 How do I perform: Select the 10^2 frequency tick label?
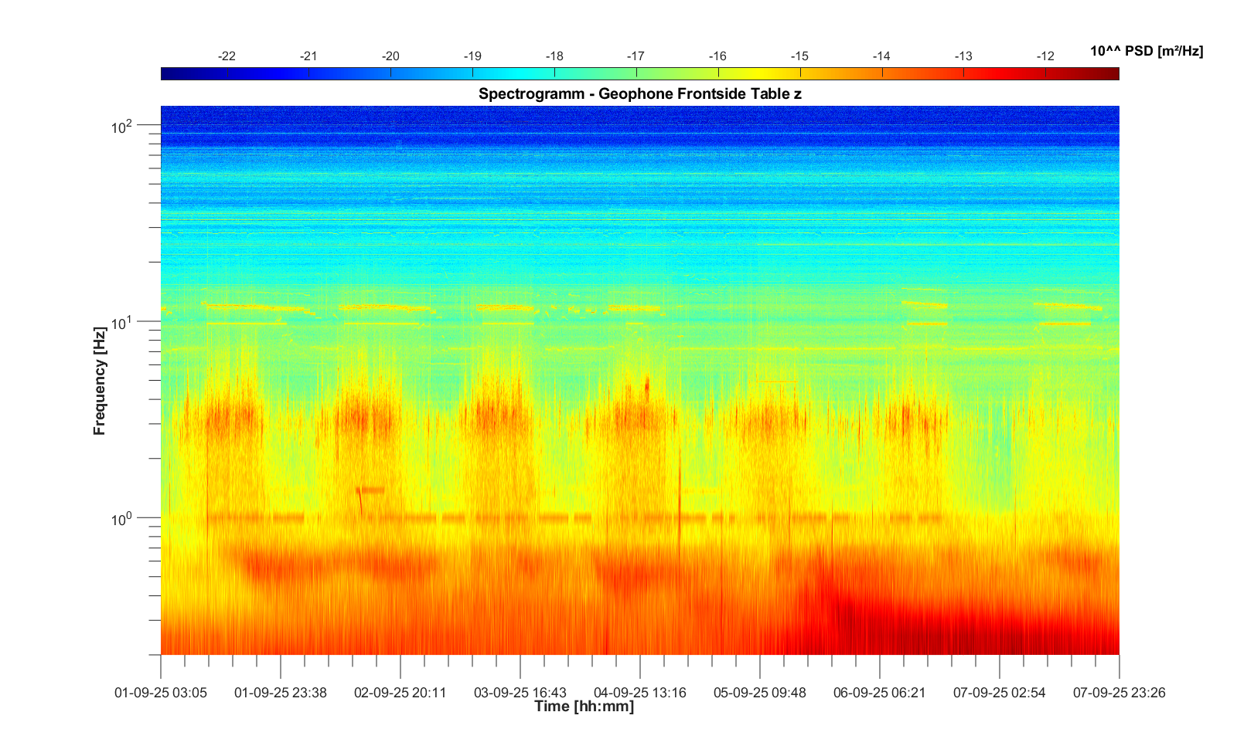point(122,126)
